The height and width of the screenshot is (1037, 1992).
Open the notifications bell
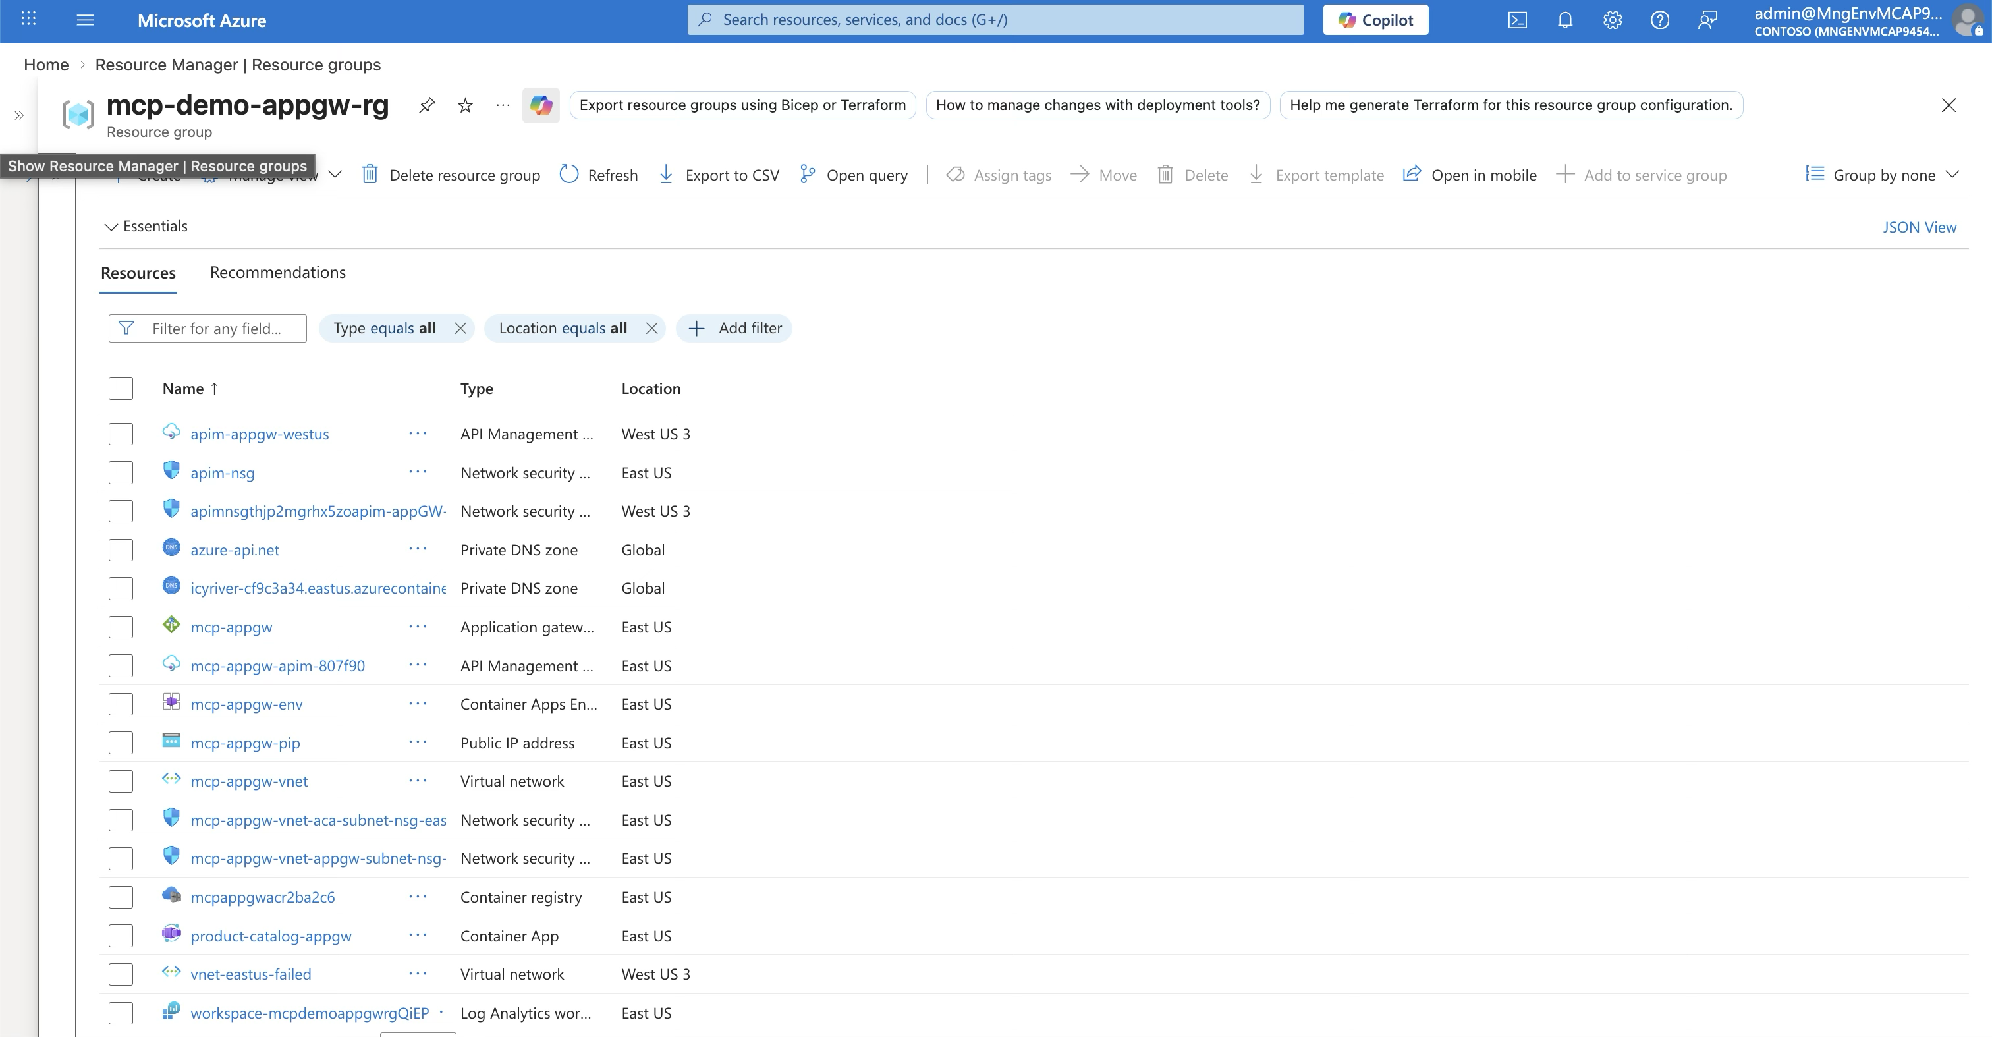click(x=1564, y=20)
